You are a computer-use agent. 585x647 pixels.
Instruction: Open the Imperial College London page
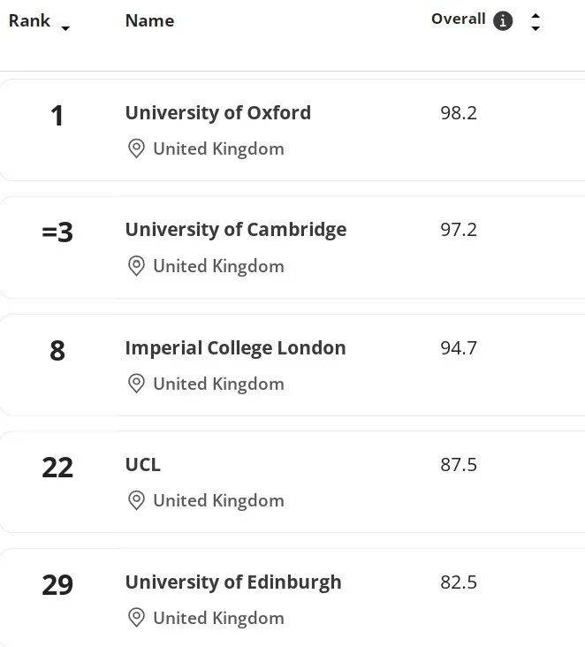click(x=235, y=347)
